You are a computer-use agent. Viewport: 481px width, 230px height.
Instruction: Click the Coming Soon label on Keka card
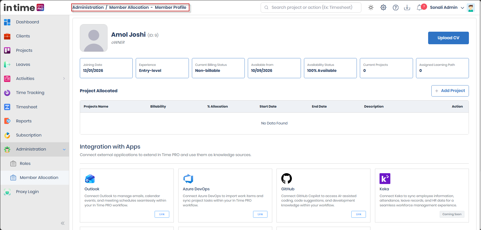point(452,214)
